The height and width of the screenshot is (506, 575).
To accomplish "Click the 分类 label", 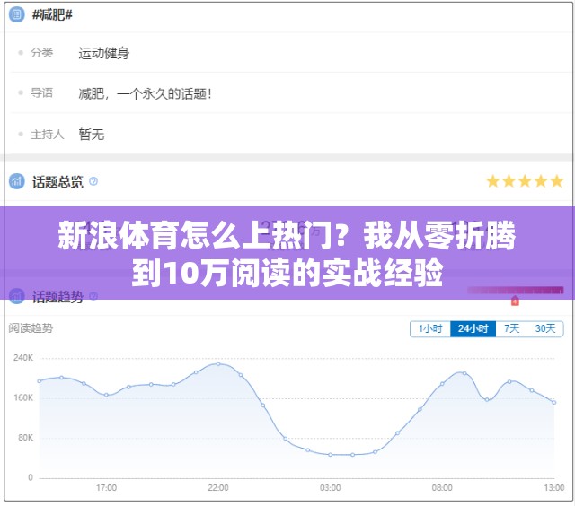I will tap(42, 53).
